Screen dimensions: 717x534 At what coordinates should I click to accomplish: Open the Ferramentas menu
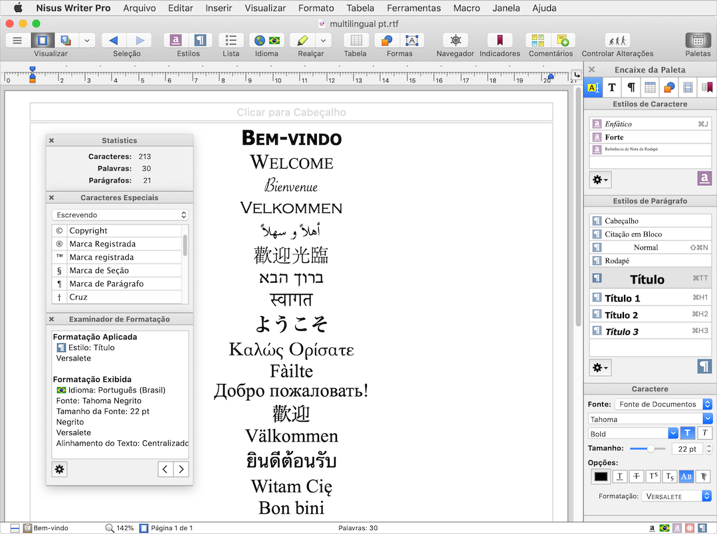click(x=413, y=8)
